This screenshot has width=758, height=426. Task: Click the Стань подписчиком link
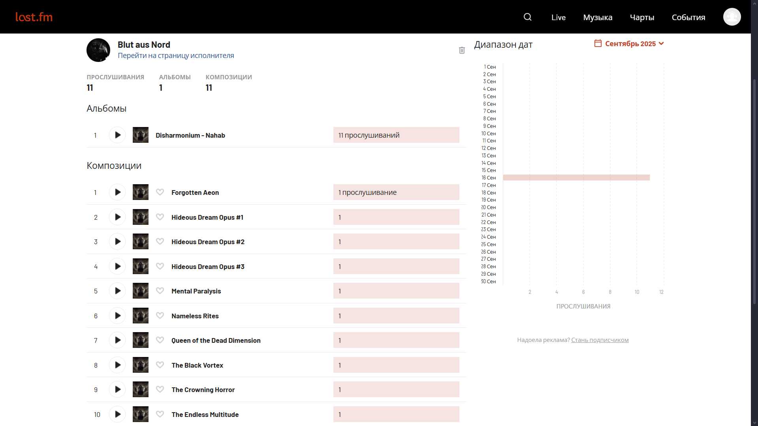[600, 340]
